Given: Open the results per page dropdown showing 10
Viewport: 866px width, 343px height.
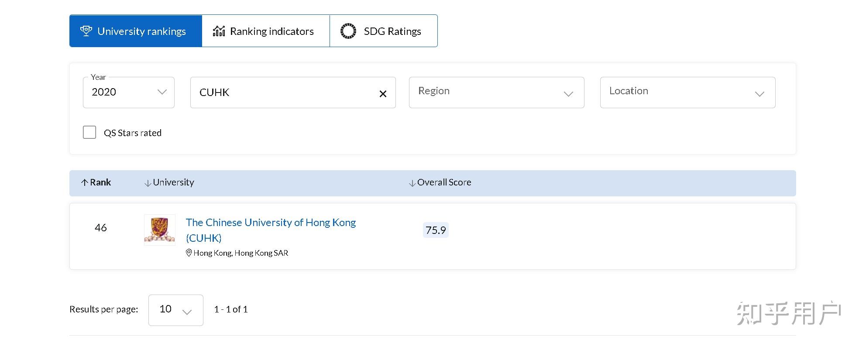Looking at the screenshot, I should point(176,310).
